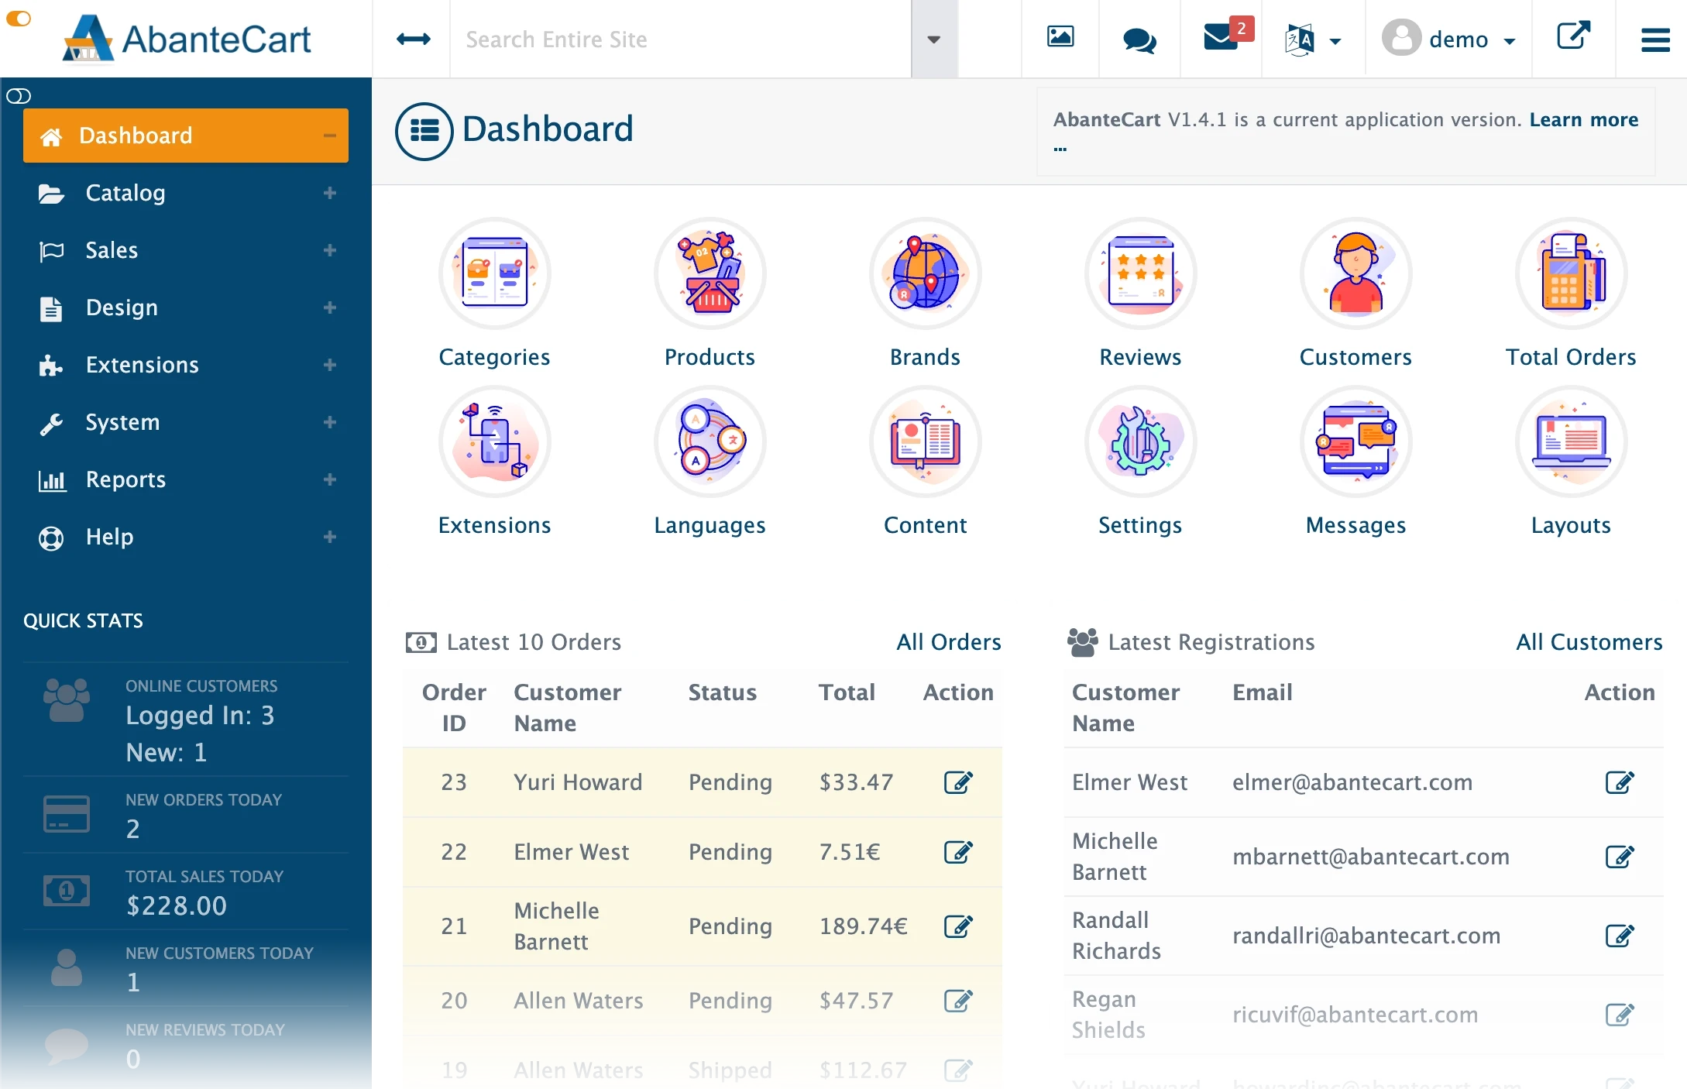This screenshot has height=1089, width=1687.
Task: Open the mail notifications envelope icon
Action: [1221, 36]
